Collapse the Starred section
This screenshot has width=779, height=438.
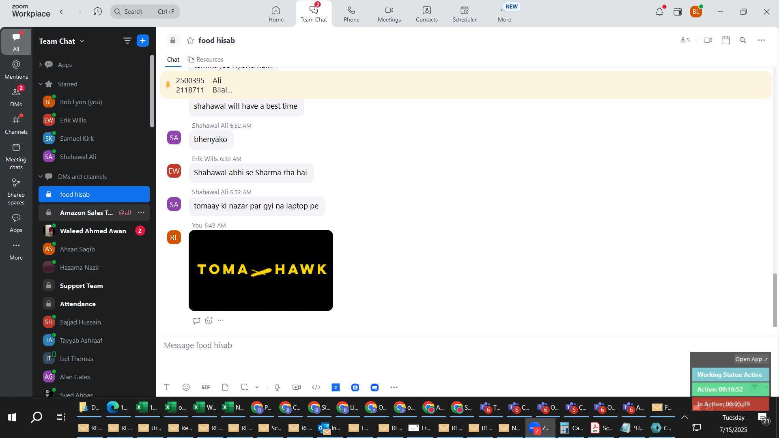click(x=40, y=84)
